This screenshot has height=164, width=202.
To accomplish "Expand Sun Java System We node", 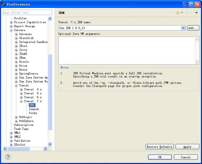I will click(16, 82).
